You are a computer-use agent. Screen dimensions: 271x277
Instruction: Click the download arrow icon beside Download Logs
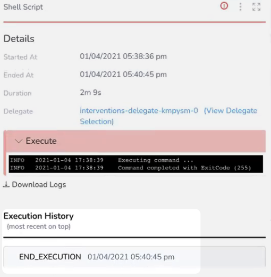tap(6, 184)
